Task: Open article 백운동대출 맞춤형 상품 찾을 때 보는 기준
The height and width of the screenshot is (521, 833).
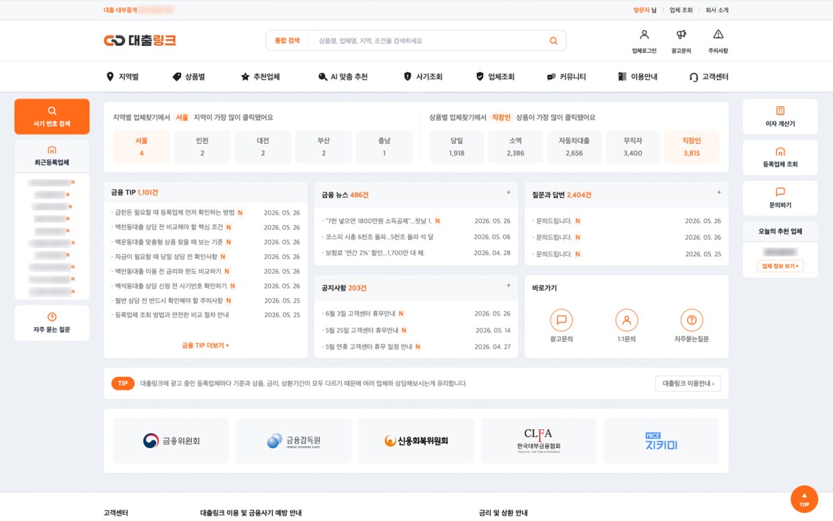Action: tap(169, 242)
